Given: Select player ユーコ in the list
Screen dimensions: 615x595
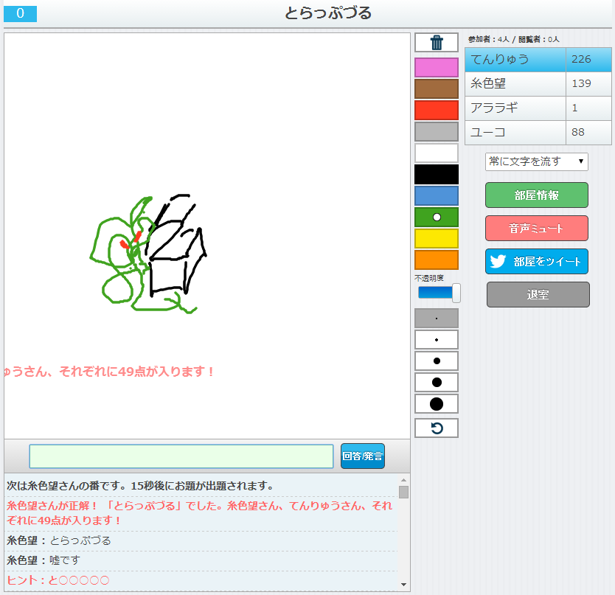Looking at the screenshot, I should (x=515, y=132).
